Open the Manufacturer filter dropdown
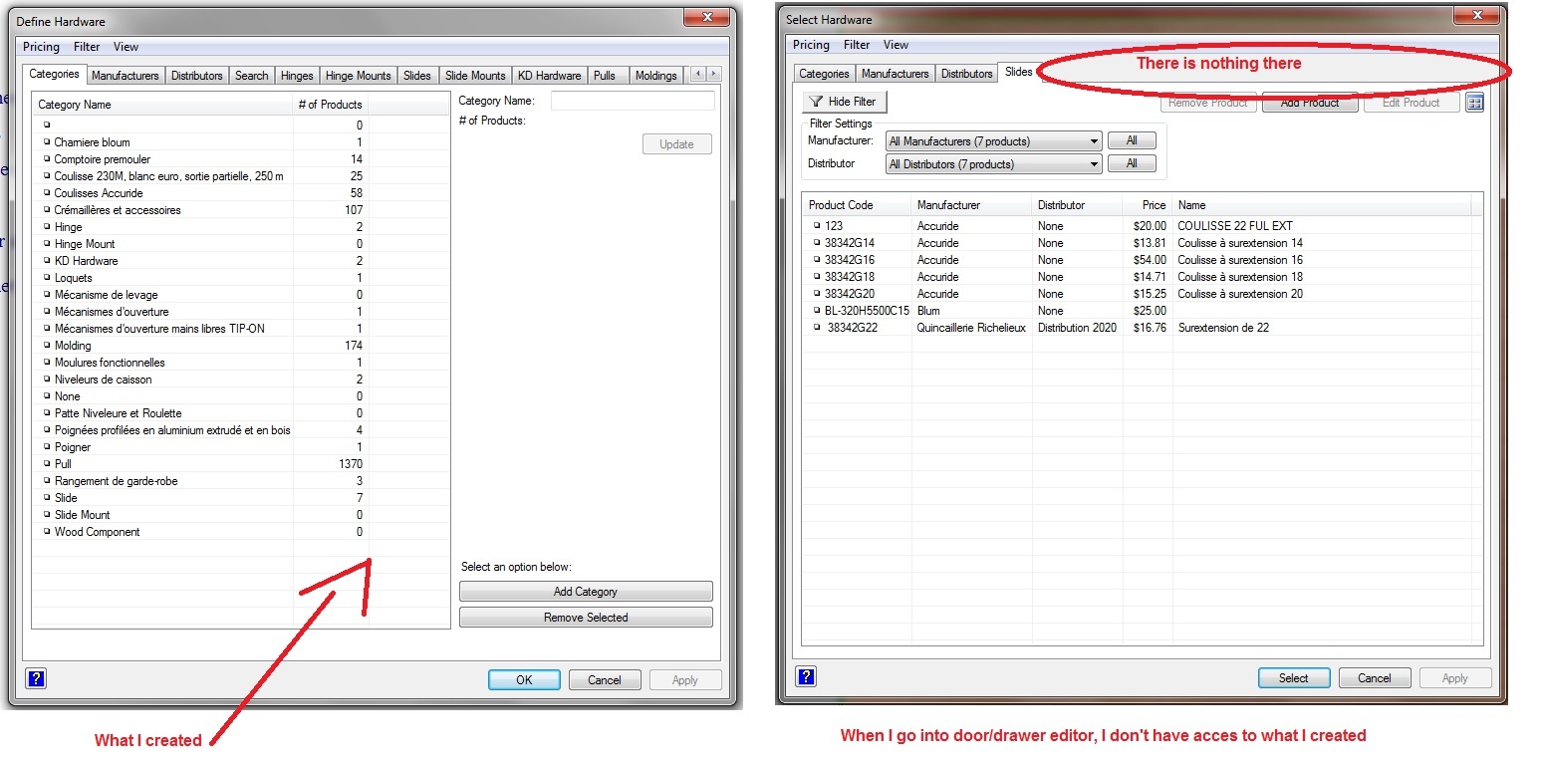Viewport: 1545px width, 762px height. (993, 141)
